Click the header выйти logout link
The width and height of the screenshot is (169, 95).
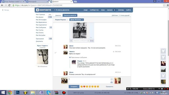click(x=128, y=10)
